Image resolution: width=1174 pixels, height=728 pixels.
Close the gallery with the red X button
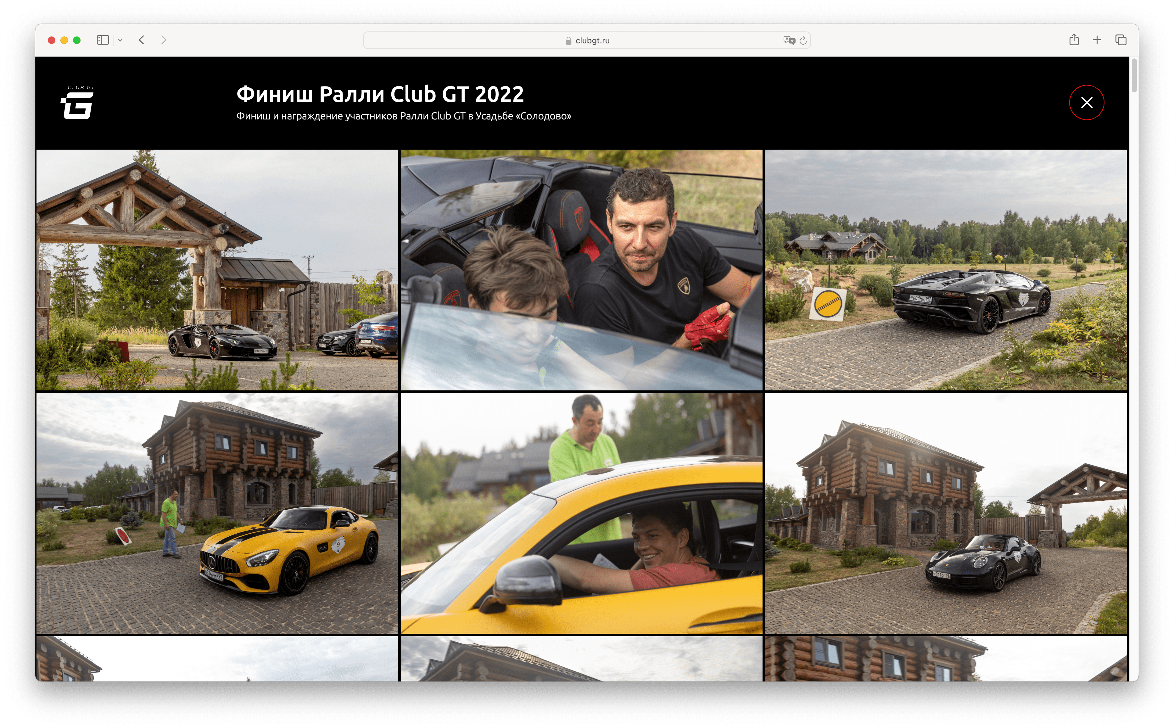[1086, 102]
